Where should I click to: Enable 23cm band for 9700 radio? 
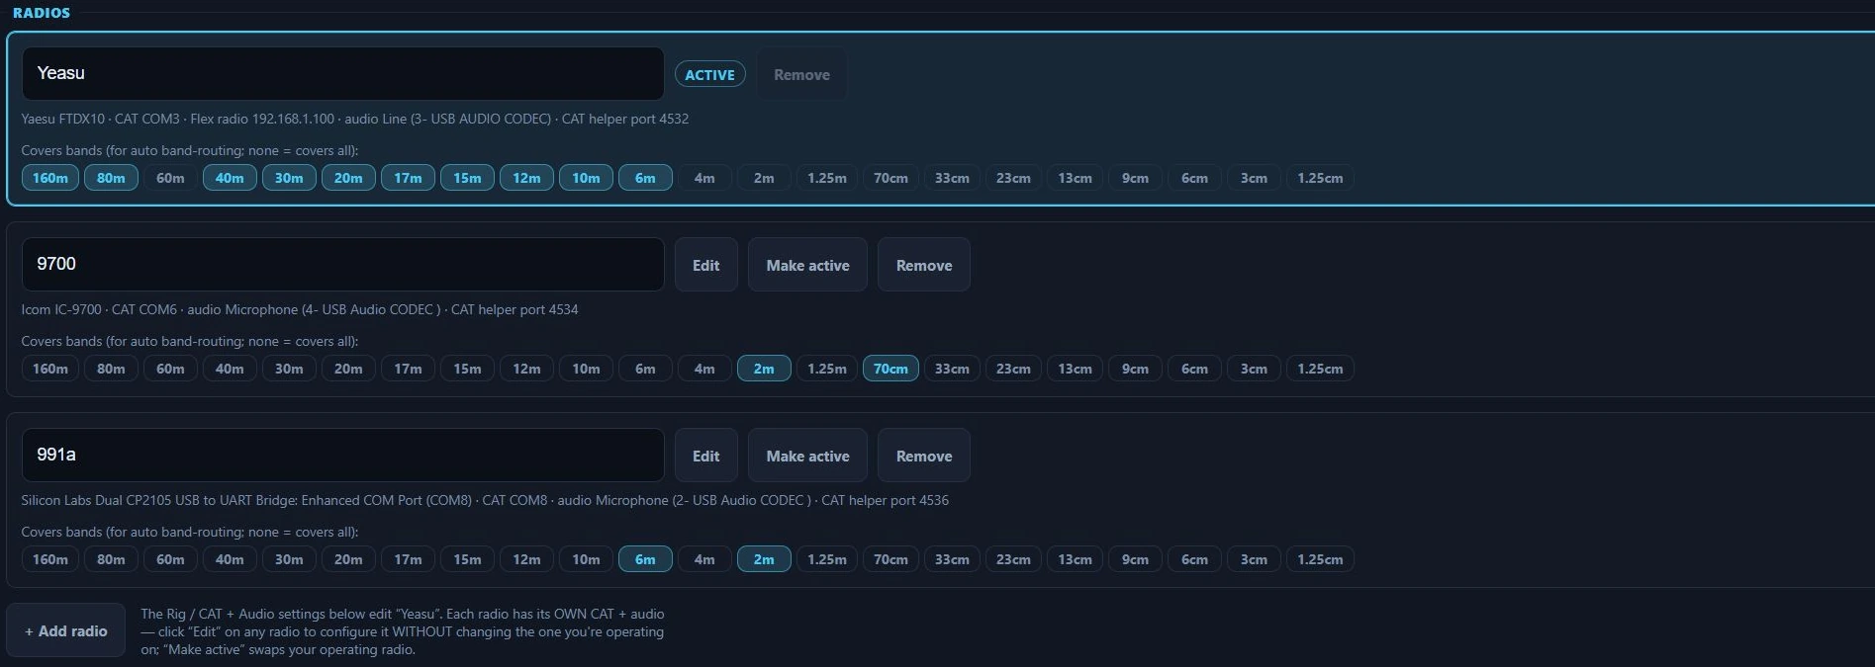click(x=1013, y=369)
